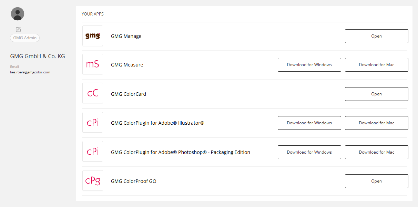Open the GMG ColorProof GO app
The height and width of the screenshot is (207, 418).
tap(377, 181)
